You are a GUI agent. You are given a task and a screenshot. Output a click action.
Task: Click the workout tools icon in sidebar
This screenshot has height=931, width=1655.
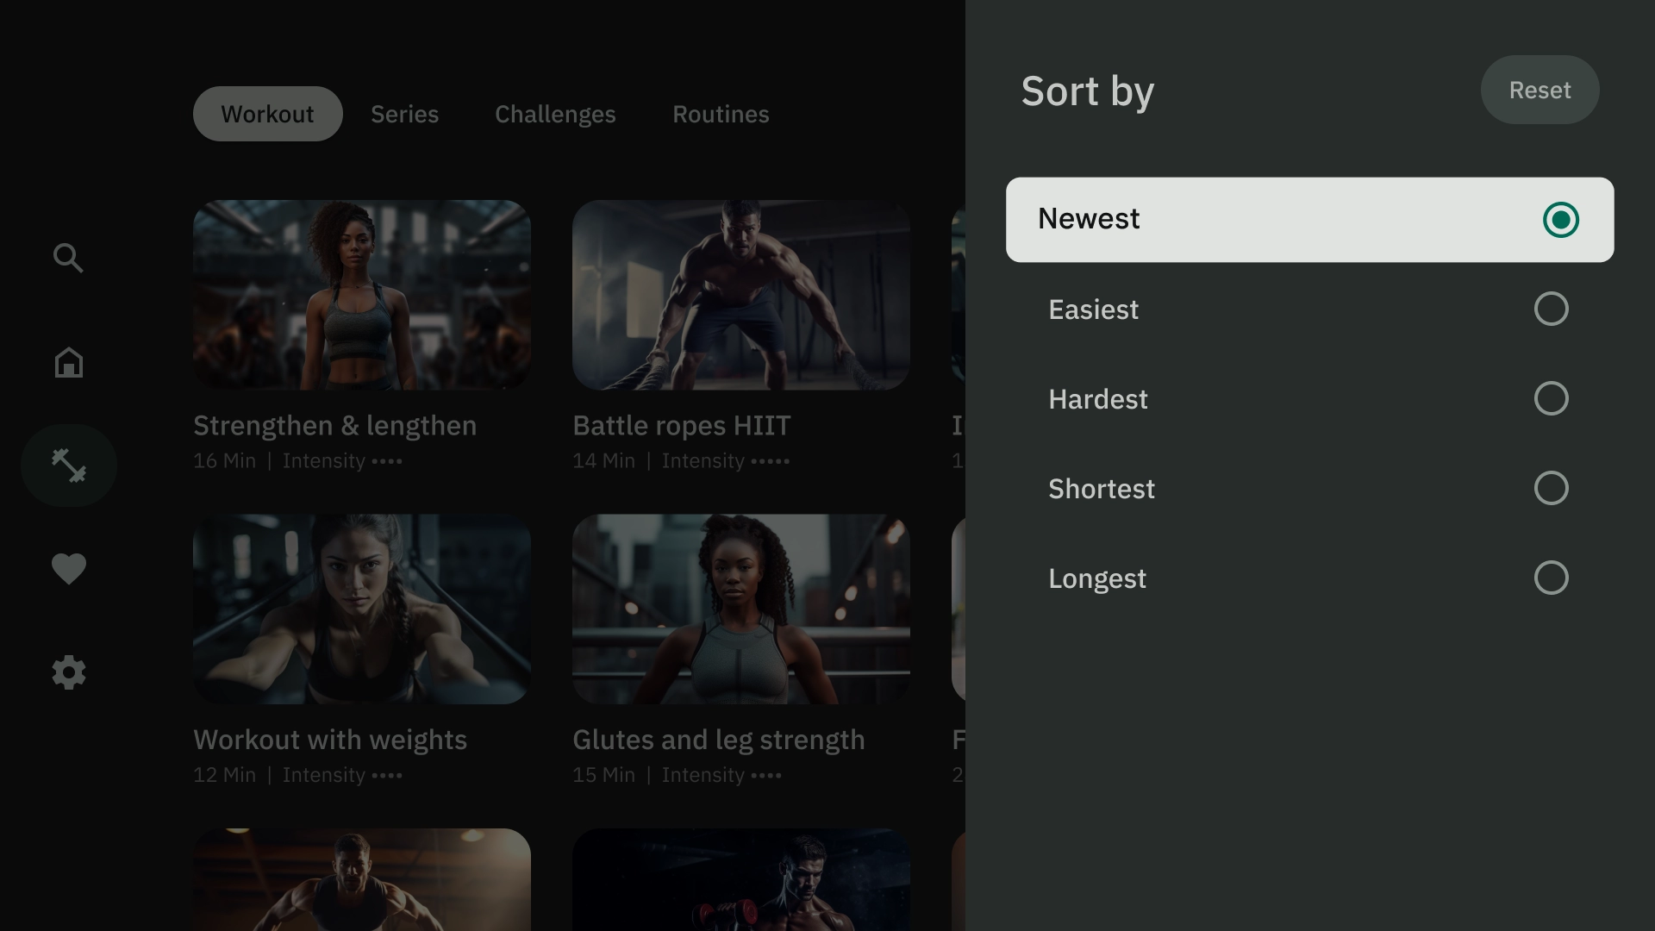coord(68,465)
